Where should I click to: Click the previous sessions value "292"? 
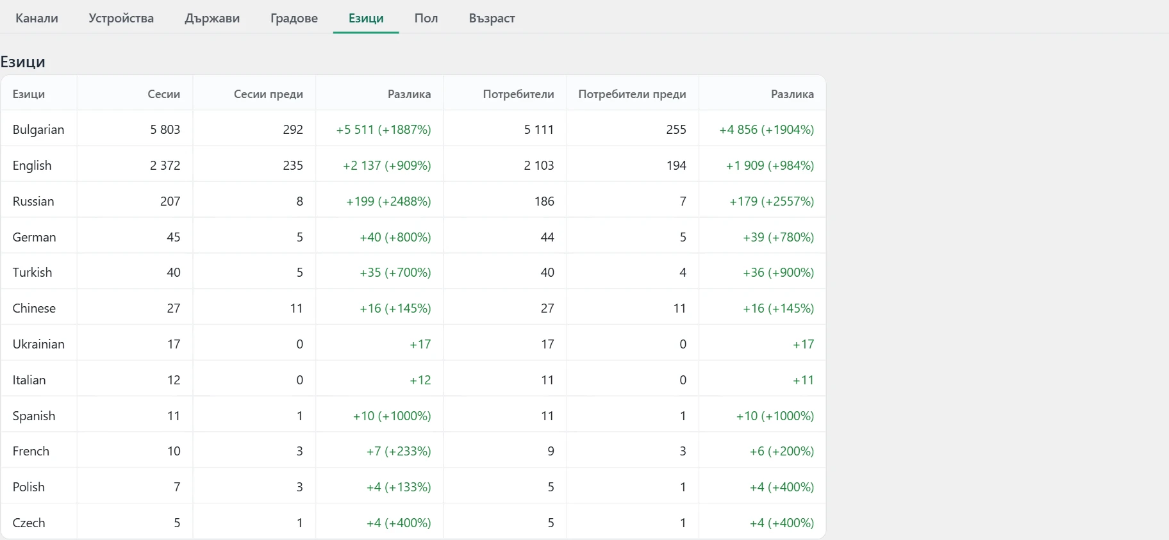[x=293, y=129]
